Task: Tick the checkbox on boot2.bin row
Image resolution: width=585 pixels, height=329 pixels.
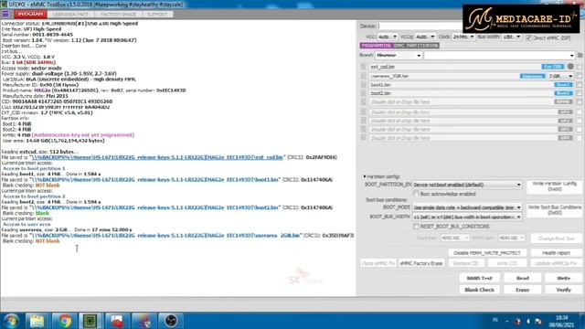Action: 580,93
